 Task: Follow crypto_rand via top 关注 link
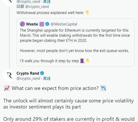pyautogui.click(x=47, y=2)
